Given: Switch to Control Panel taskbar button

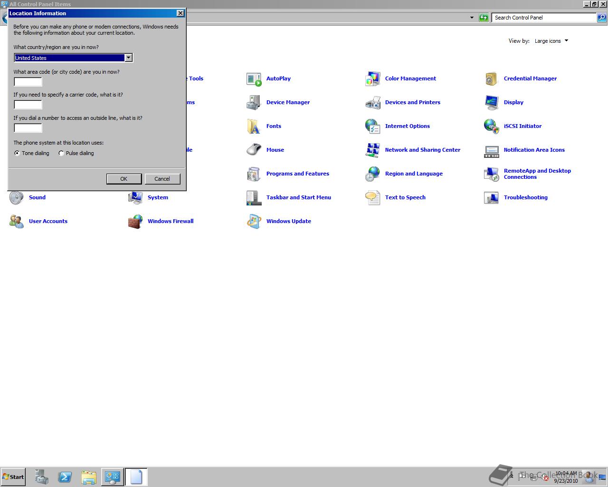Looking at the screenshot, I should tap(113, 477).
